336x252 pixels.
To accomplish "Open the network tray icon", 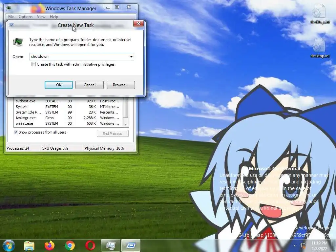I will [303, 246].
